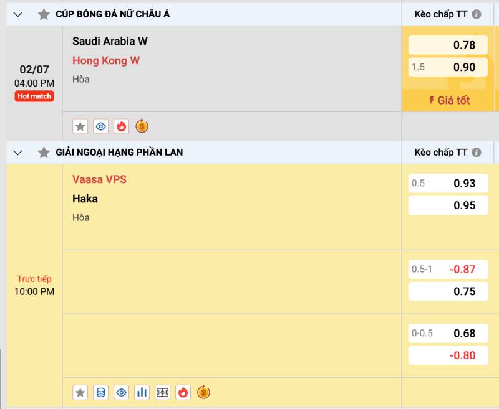
Task: Star the Vaasa VPS versus Haka match
Action: click(x=80, y=392)
